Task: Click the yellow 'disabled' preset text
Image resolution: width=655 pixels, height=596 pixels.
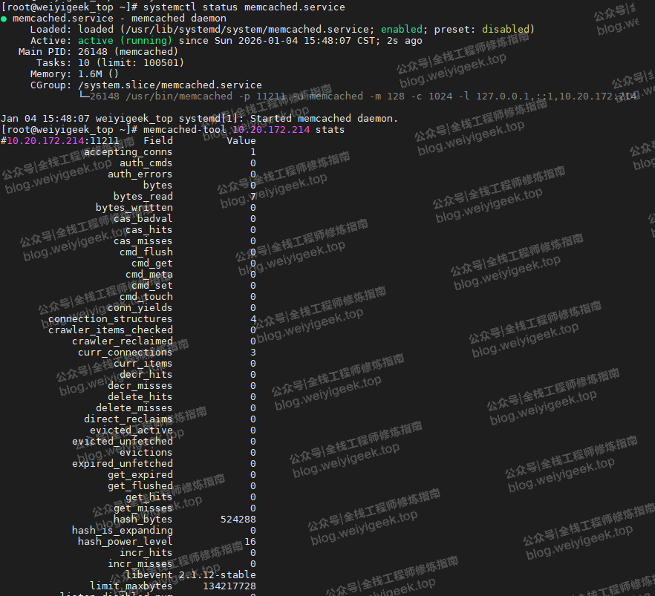Action: point(506,30)
